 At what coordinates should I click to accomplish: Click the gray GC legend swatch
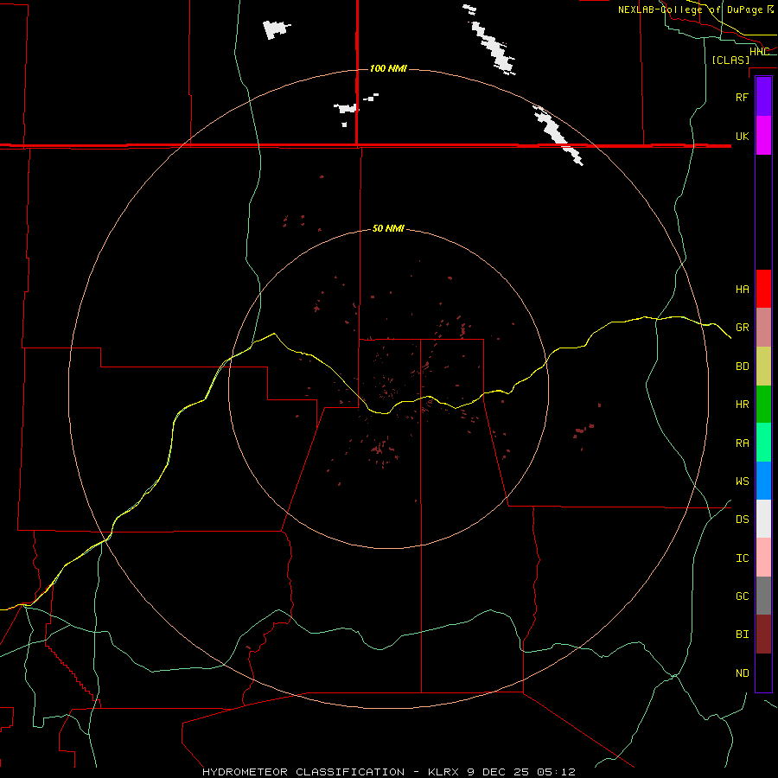[x=763, y=596]
